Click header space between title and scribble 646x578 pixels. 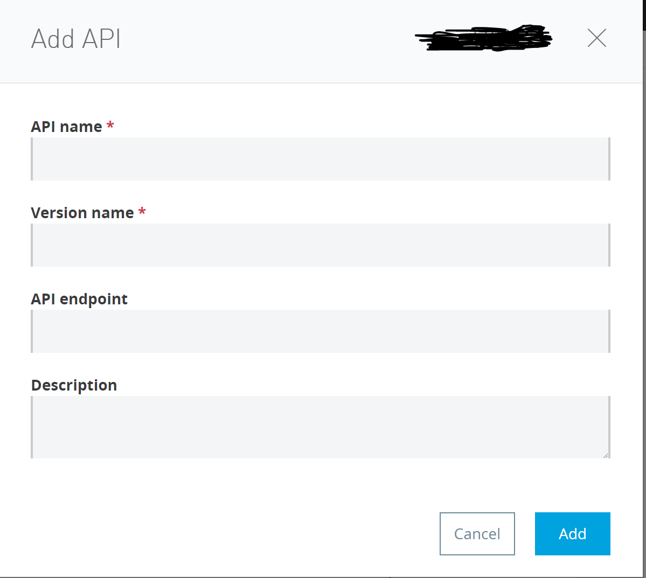coord(269,39)
